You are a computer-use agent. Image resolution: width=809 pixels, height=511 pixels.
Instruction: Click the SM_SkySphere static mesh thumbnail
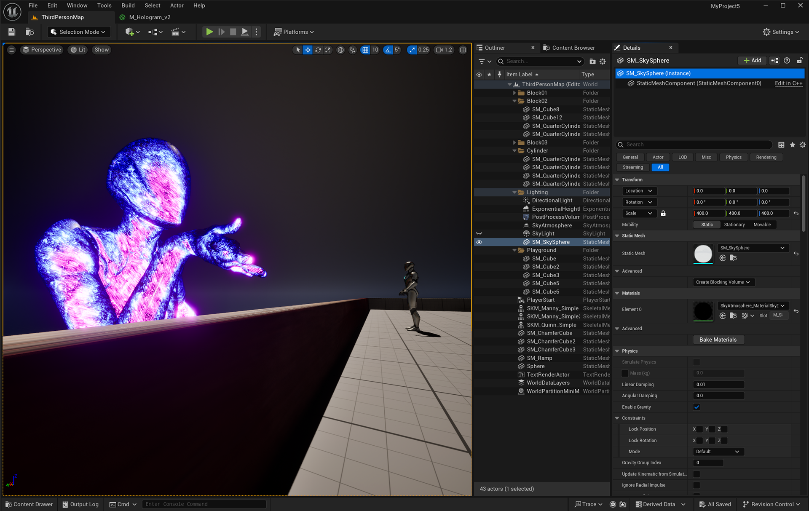pos(703,254)
